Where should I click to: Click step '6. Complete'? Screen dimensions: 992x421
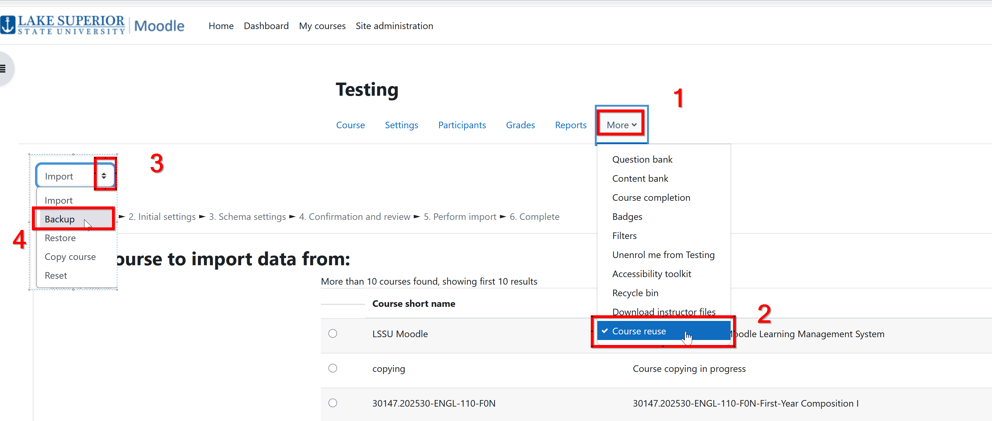coord(534,217)
